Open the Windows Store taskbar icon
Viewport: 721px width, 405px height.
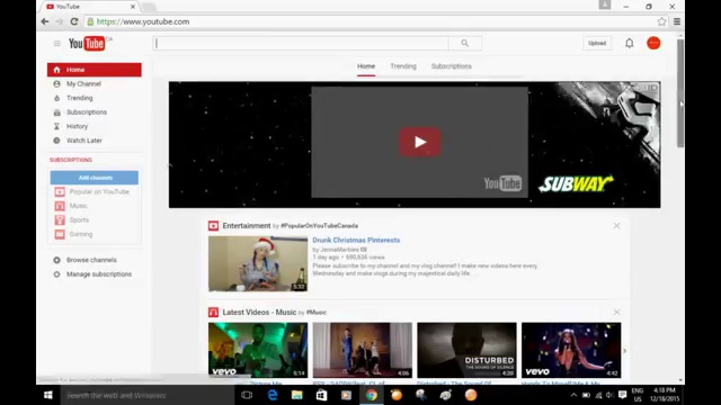pos(322,395)
